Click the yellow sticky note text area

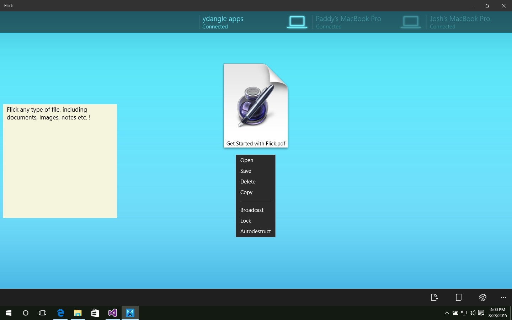pos(60,161)
